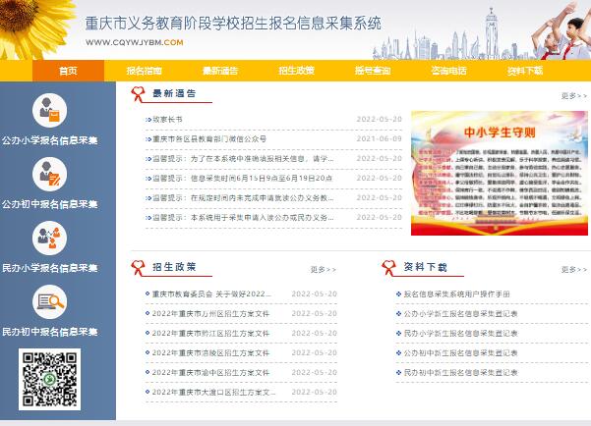Open notice about 为了在本系统中准确填报相关信息
This screenshot has width=591, height=426.
[x=243, y=158]
